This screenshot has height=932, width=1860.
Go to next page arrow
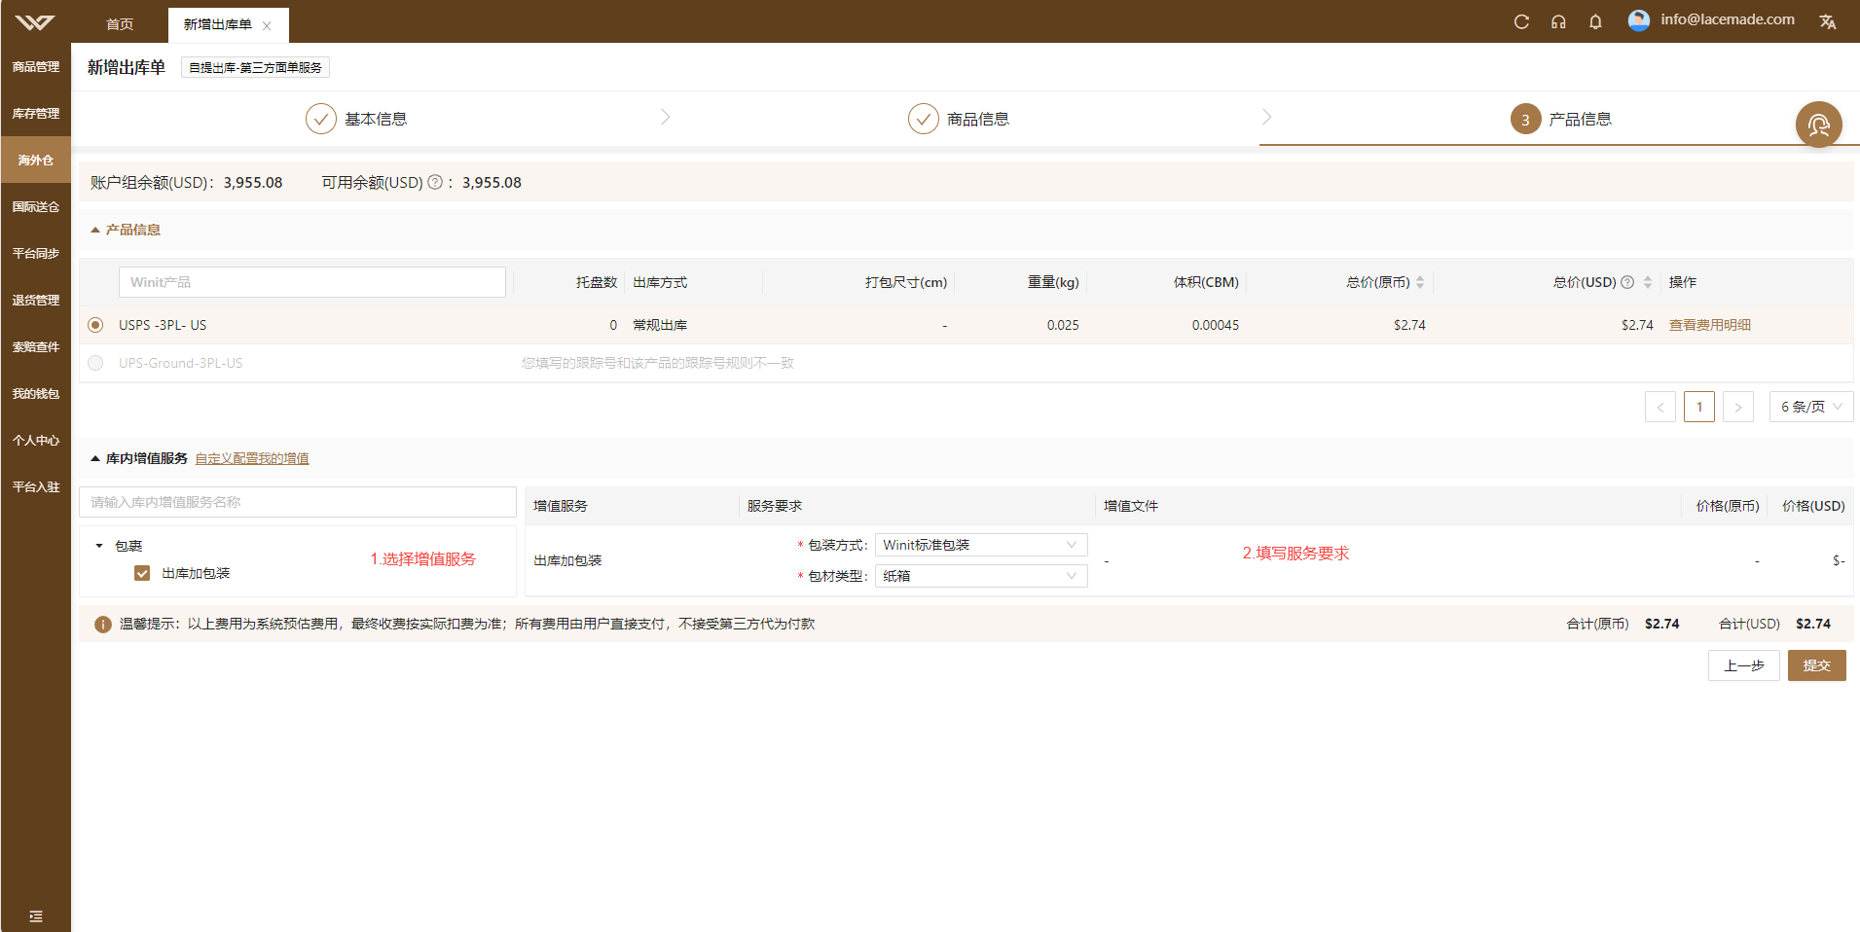1738,407
